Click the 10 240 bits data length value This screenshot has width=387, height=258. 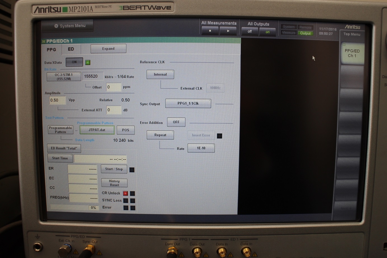coord(123,140)
